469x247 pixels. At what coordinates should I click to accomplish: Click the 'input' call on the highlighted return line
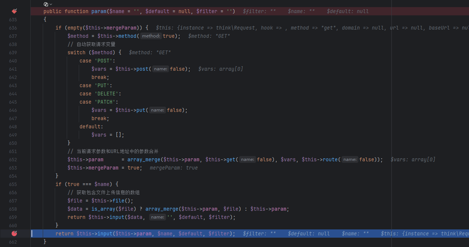105,234
